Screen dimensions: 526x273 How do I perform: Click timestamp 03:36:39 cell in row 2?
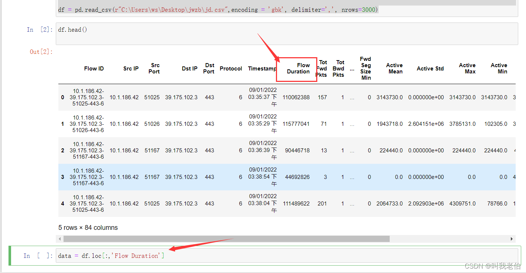coord(263,151)
